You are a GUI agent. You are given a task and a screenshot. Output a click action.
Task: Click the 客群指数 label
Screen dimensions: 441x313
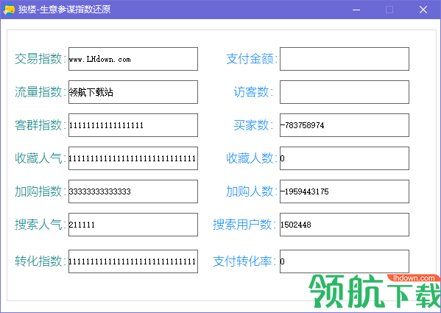click(x=40, y=125)
